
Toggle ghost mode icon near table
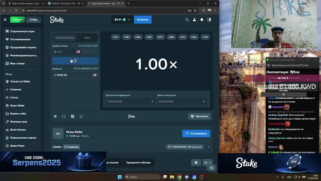click(x=196, y=163)
